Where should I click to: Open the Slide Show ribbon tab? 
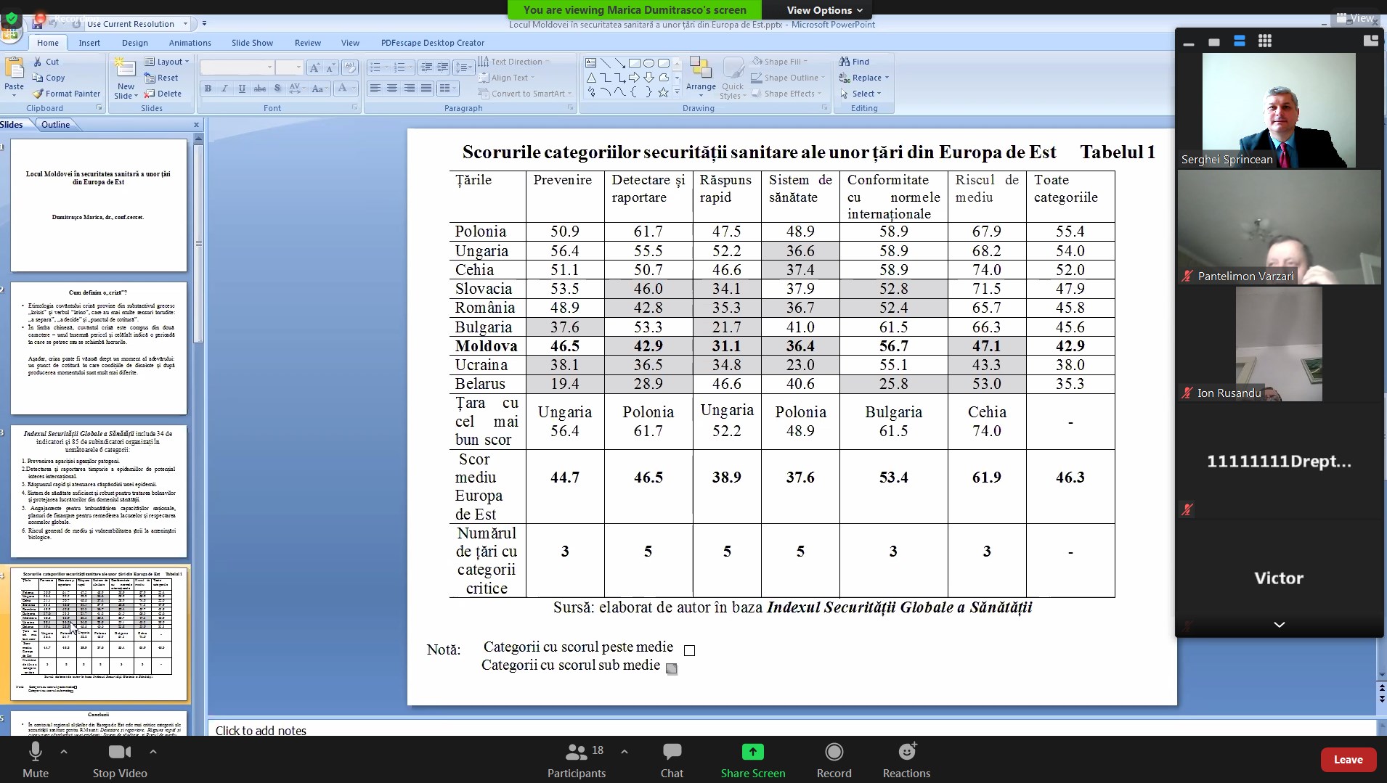pos(252,43)
